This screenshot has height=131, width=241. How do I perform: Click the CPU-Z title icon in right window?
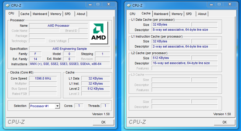coord(129,5)
